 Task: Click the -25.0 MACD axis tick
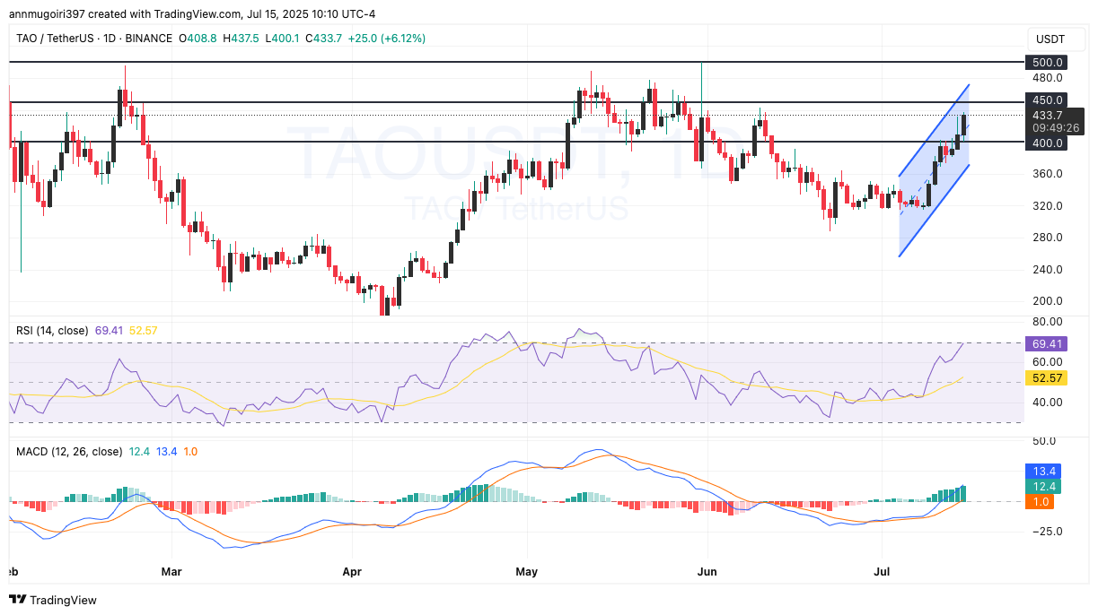coord(1047,531)
